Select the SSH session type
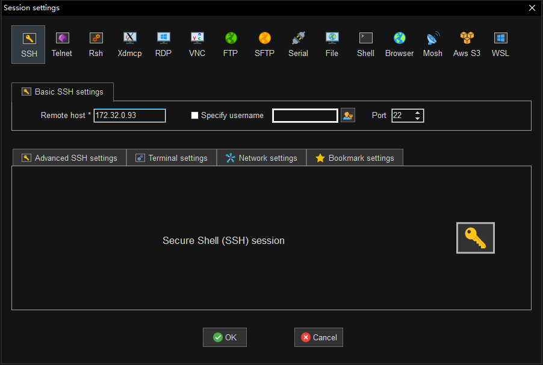The width and height of the screenshot is (543, 365). (28, 45)
